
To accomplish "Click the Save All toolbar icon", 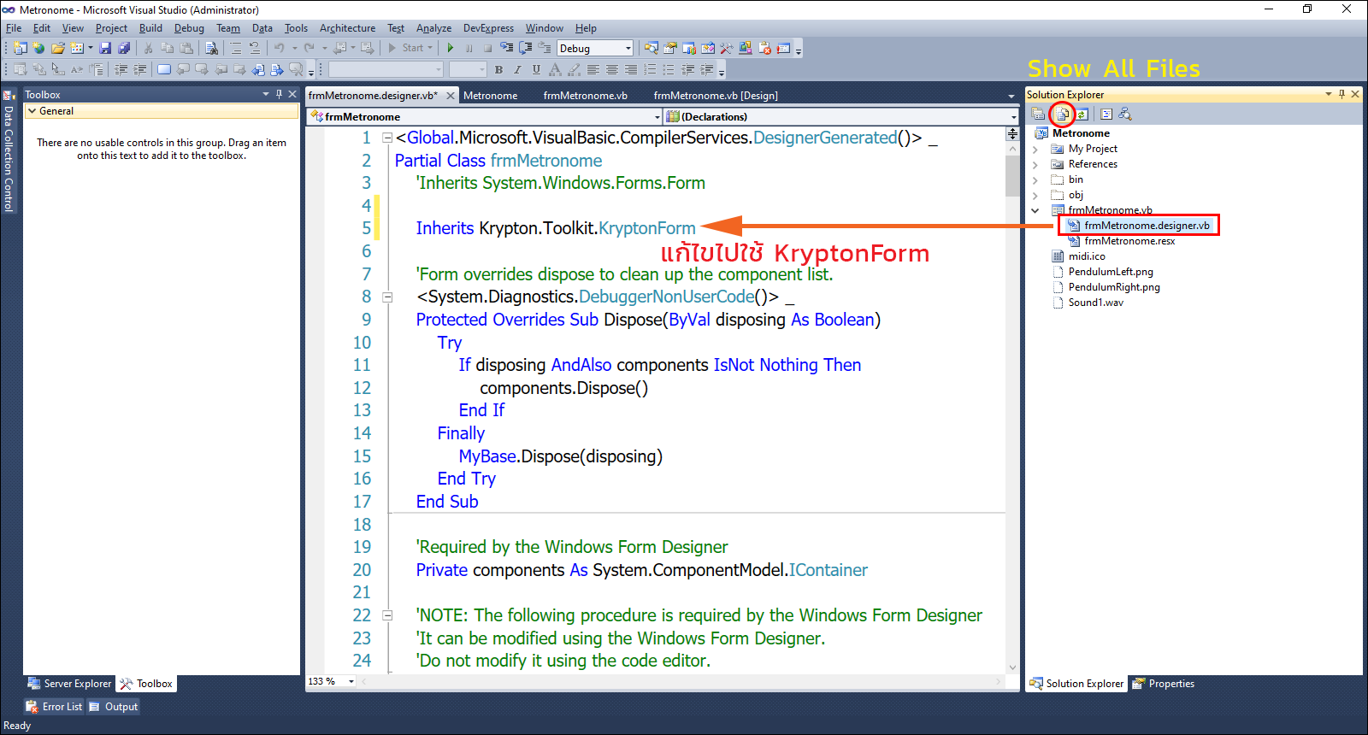I will (124, 48).
